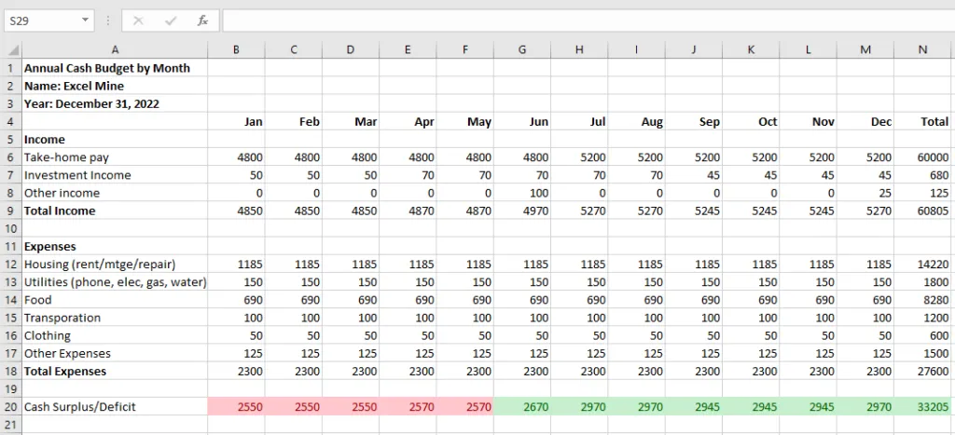Click January surplus cell in red
This screenshot has height=435, width=955.
click(236, 407)
